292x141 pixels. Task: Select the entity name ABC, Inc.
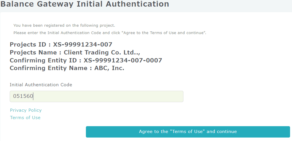(109, 68)
